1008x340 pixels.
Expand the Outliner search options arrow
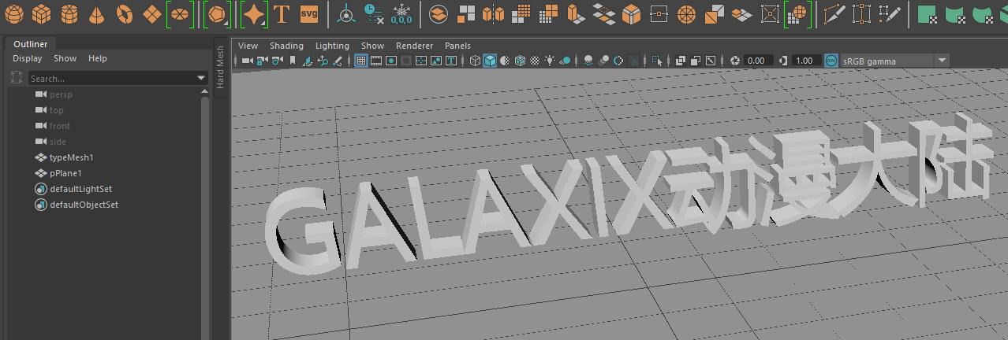(201, 78)
